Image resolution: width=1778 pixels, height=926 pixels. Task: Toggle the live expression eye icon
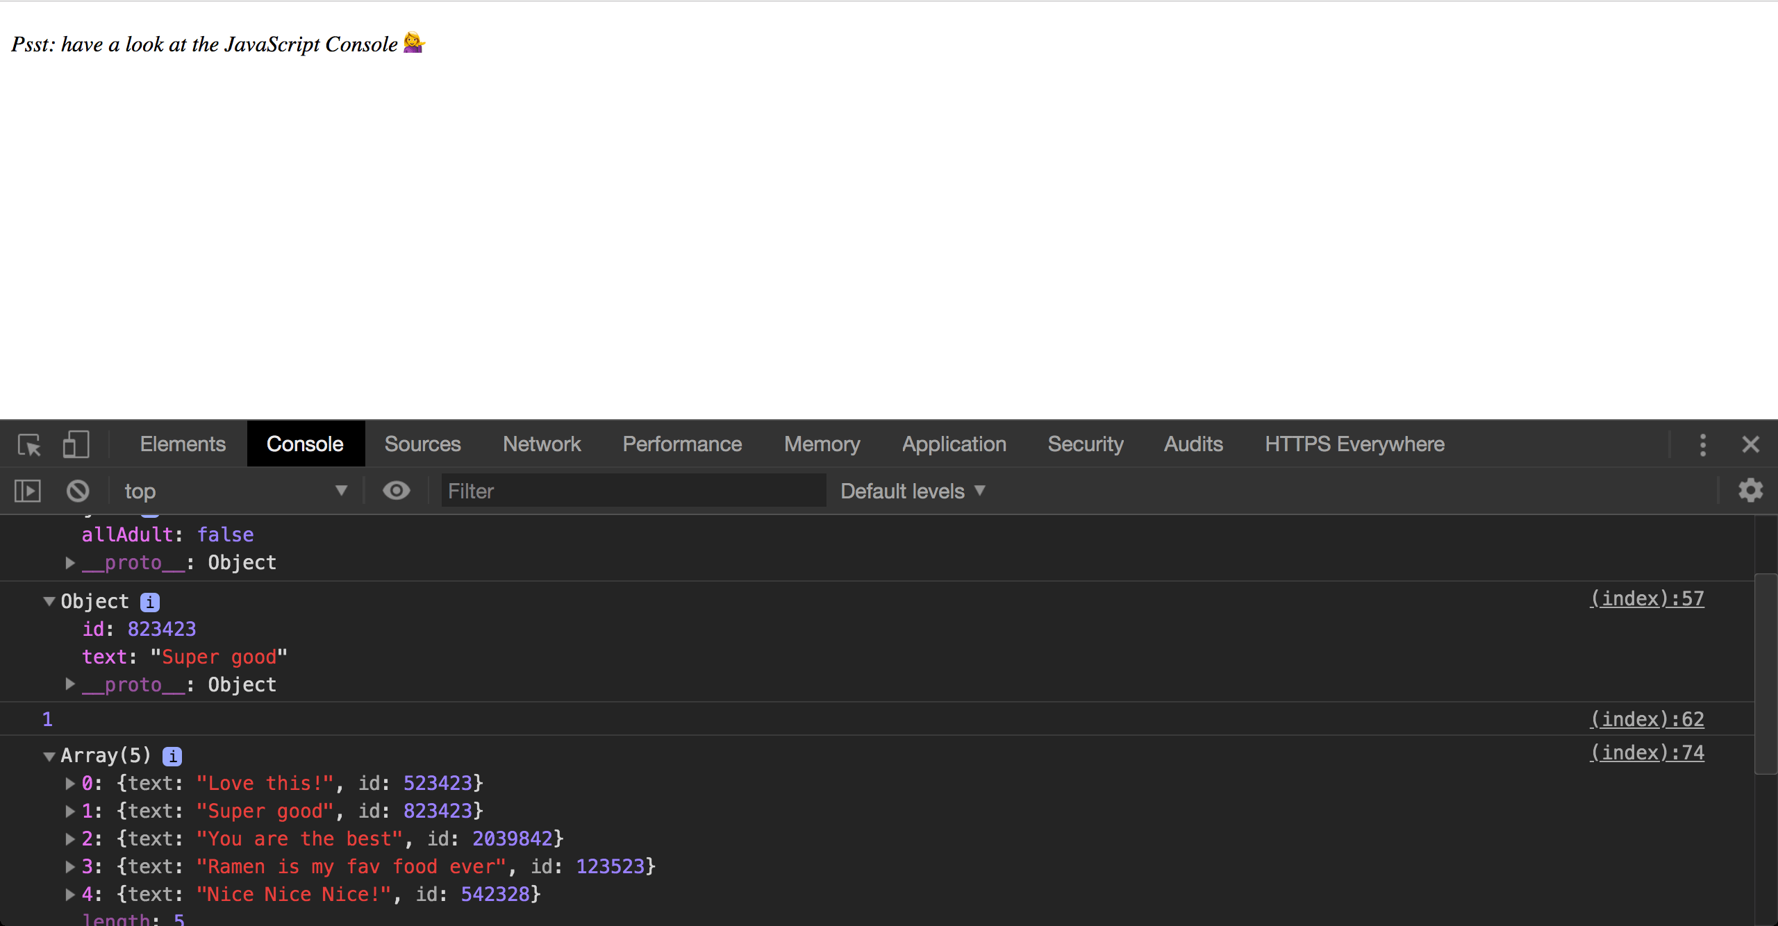pyautogui.click(x=396, y=491)
